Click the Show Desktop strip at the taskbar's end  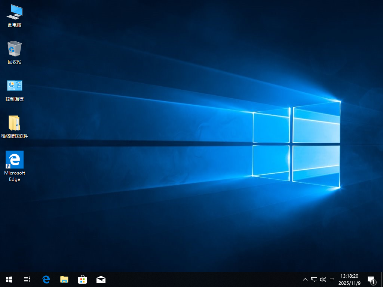click(382, 279)
